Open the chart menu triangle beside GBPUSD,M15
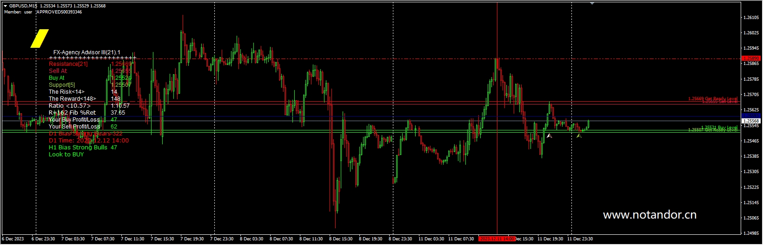763x245 pixels. [5, 6]
